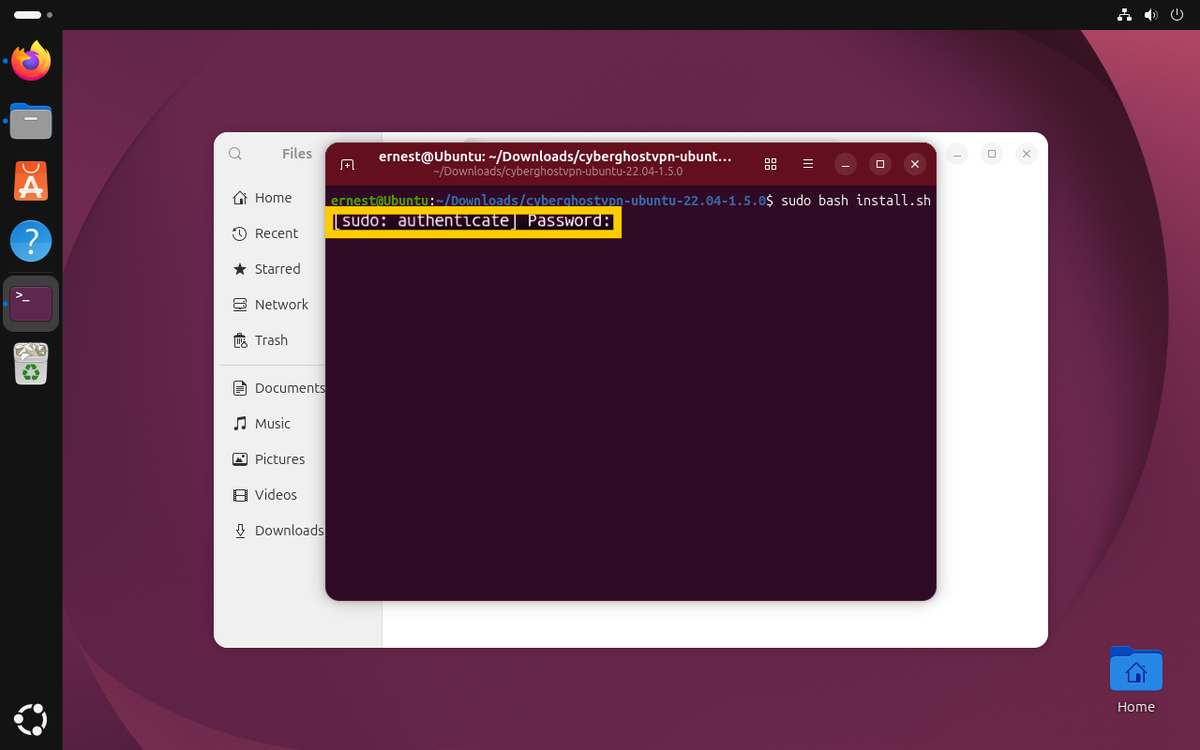Open the Help icon in the dock
The image size is (1200, 750).
31,241
